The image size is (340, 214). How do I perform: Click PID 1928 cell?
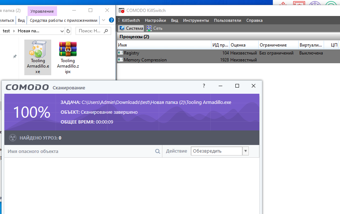[224, 60]
